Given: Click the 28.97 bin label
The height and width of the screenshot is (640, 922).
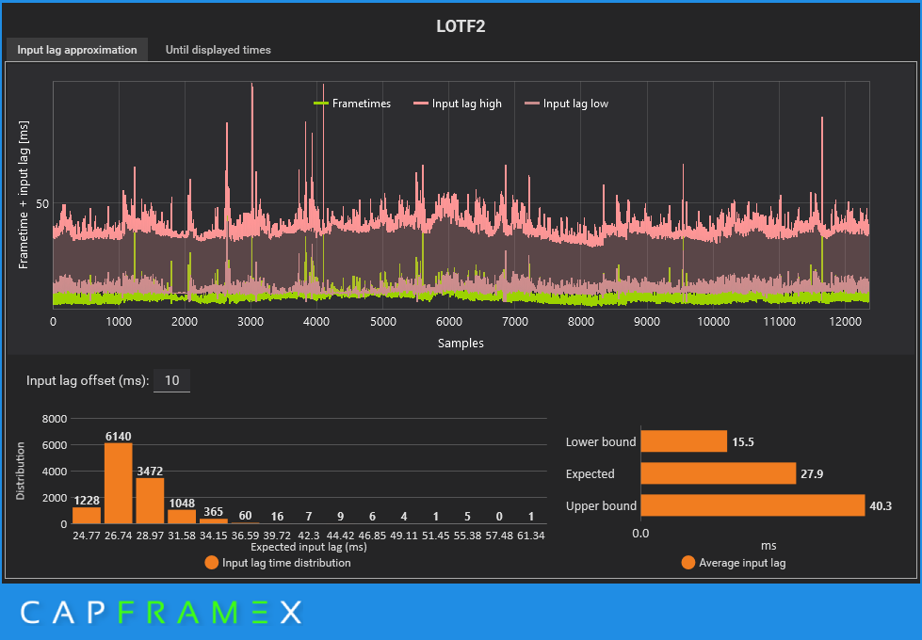Looking at the screenshot, I should (x=150, y=536).
